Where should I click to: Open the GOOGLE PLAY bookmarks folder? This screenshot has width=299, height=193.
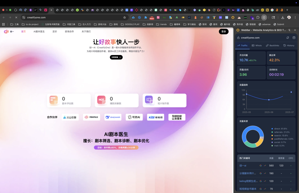pos(130,24)
